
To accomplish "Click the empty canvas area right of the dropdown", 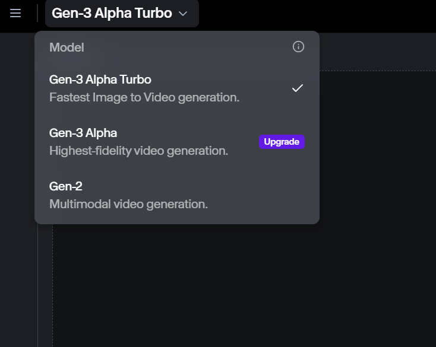I will 378,147.
